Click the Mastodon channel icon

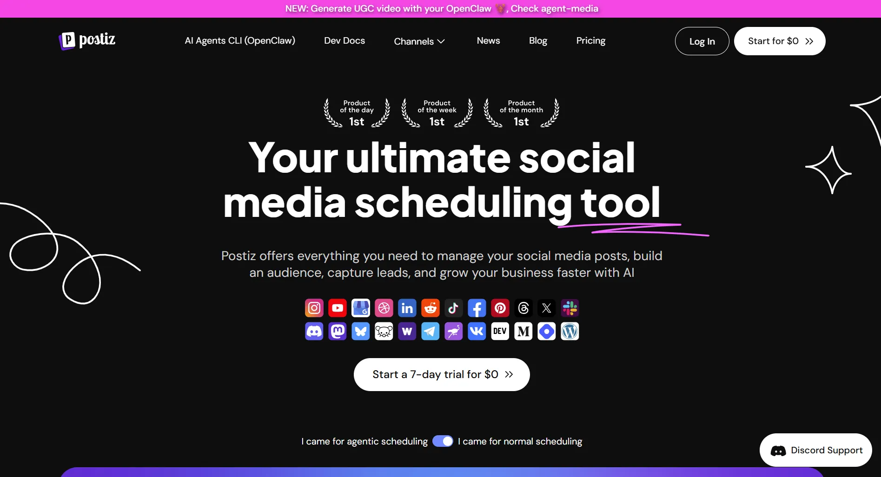pyautogui.click(x=338, y=331)
